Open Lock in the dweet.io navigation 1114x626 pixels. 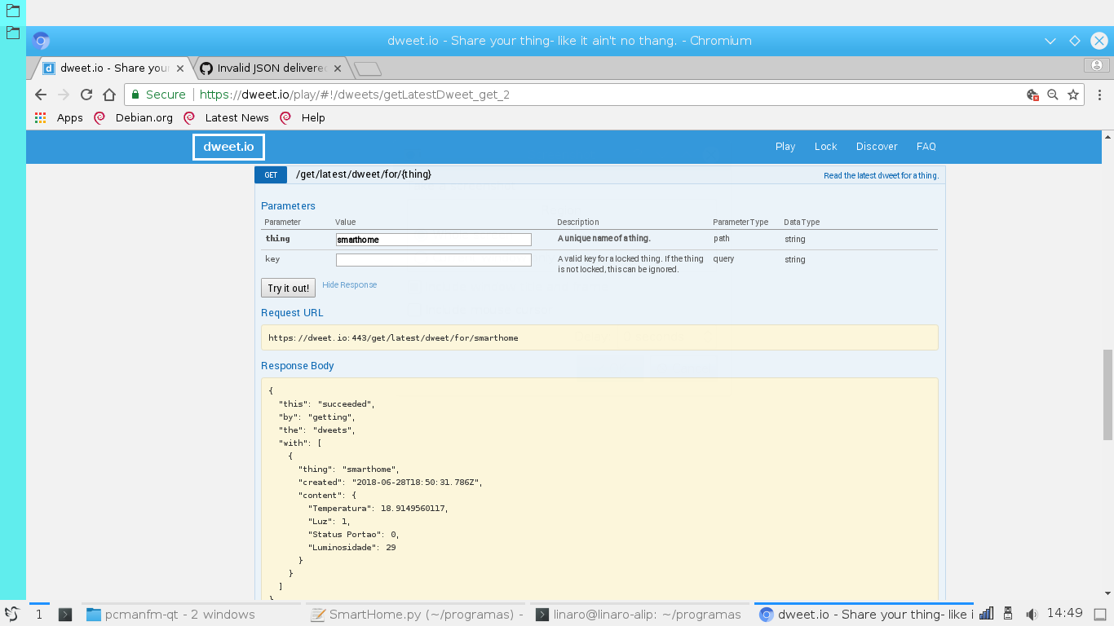coord(826,147)
